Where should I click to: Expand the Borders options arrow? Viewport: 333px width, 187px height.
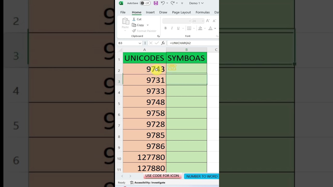194,28
